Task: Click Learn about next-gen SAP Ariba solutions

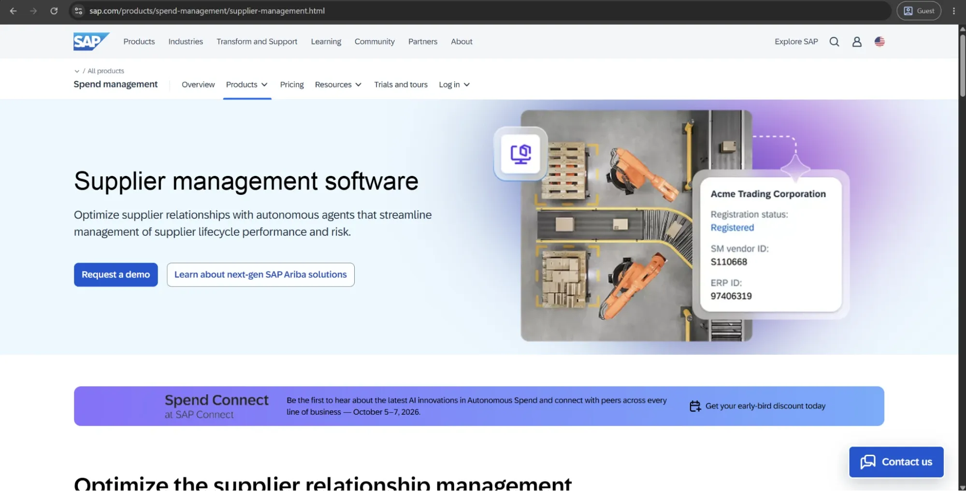Action: pyautogui.click(x=260, y=274)
